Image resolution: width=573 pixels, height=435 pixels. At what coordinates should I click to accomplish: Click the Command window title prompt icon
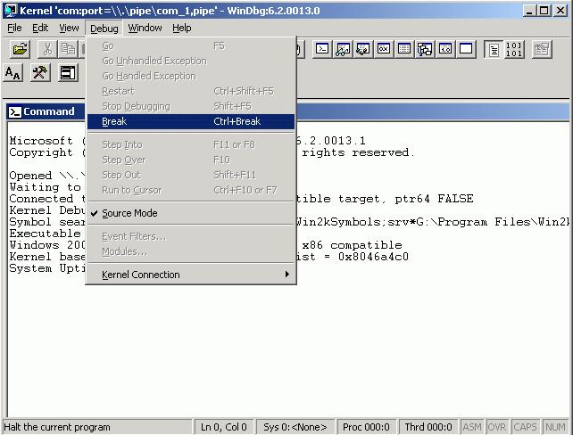[15, 112]
